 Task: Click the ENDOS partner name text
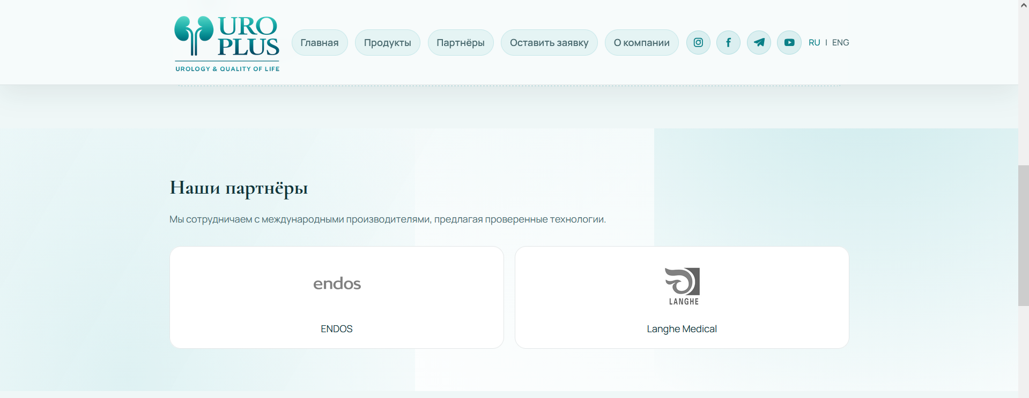[337, 329]
